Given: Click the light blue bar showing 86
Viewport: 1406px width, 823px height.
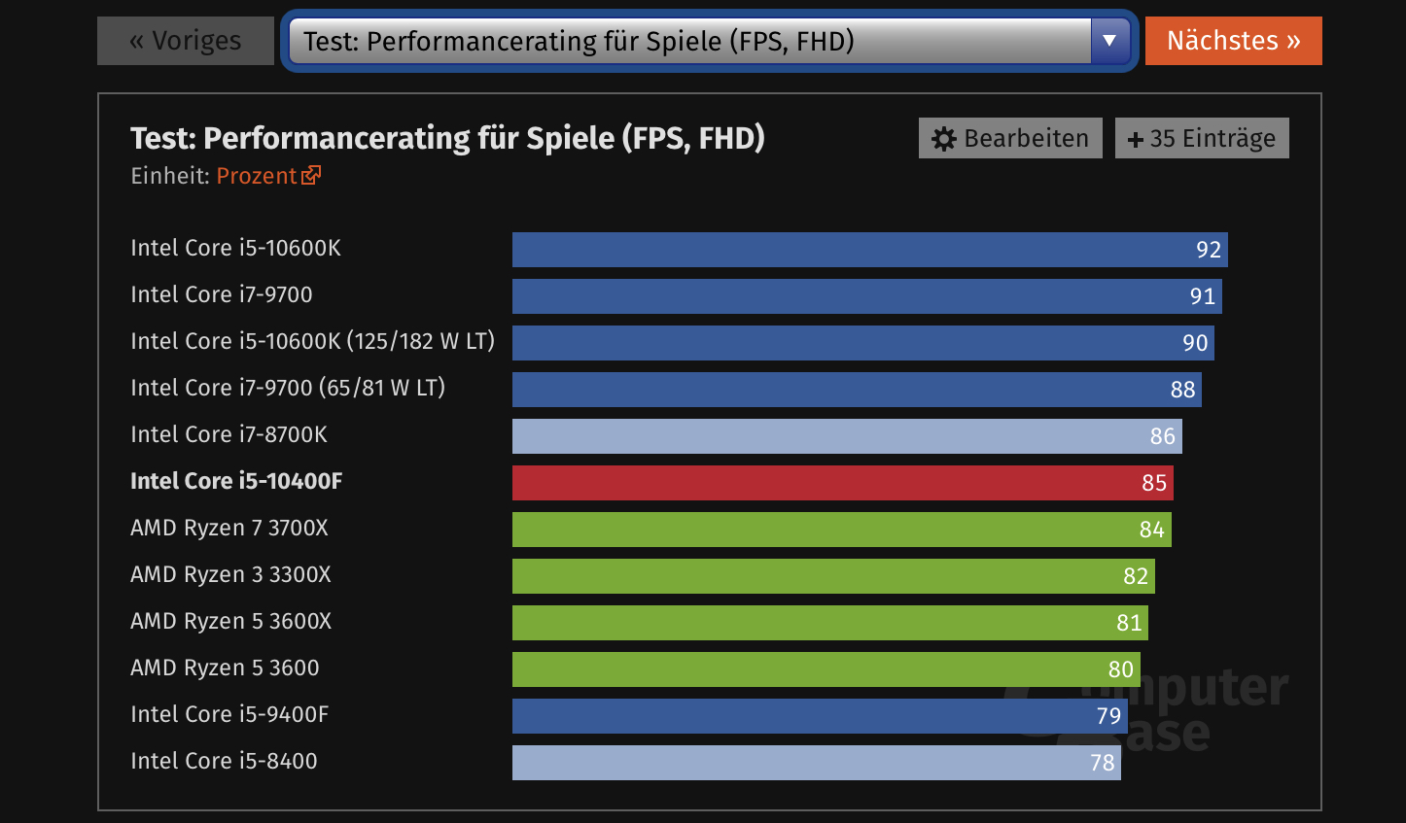Looking at the screenshot, I should pyautogui.click(x=847, y=436).
